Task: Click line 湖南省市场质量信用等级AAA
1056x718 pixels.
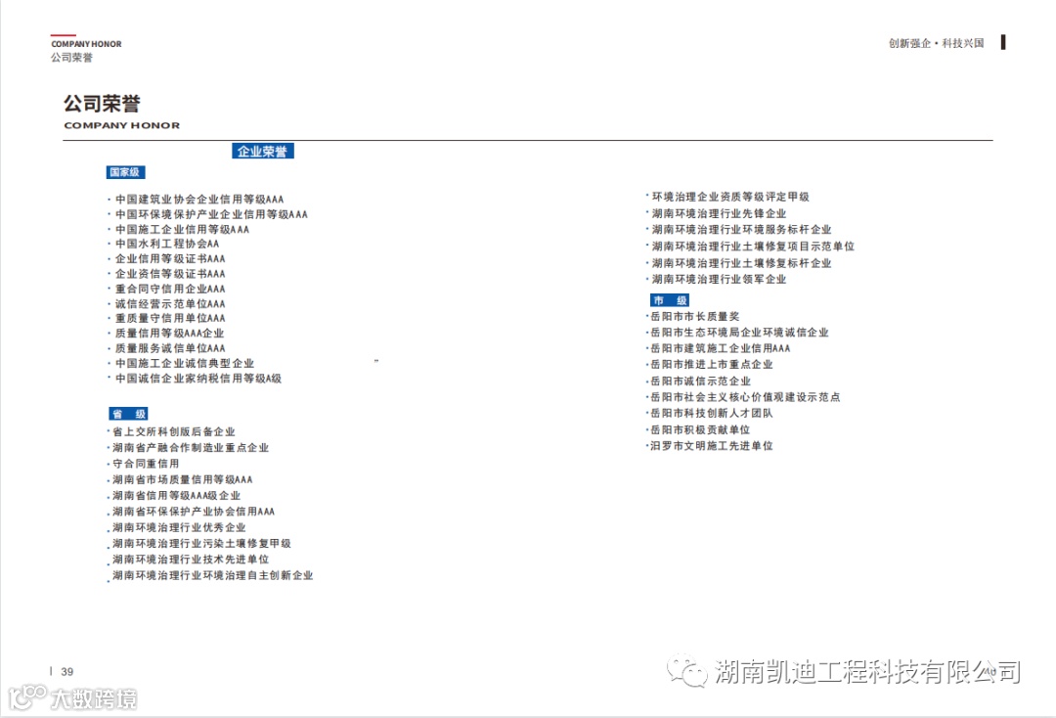Action: (x=183, y=479)
